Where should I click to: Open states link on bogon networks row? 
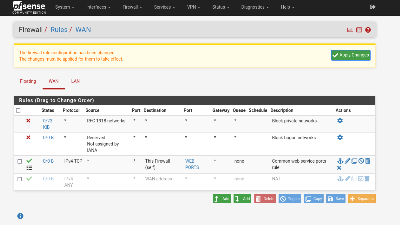(48, 138)
